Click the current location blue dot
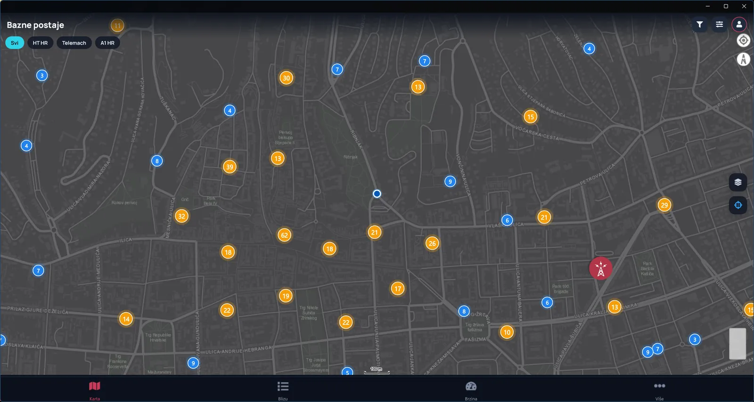This screenshot has width=754, height=402. 377,193
